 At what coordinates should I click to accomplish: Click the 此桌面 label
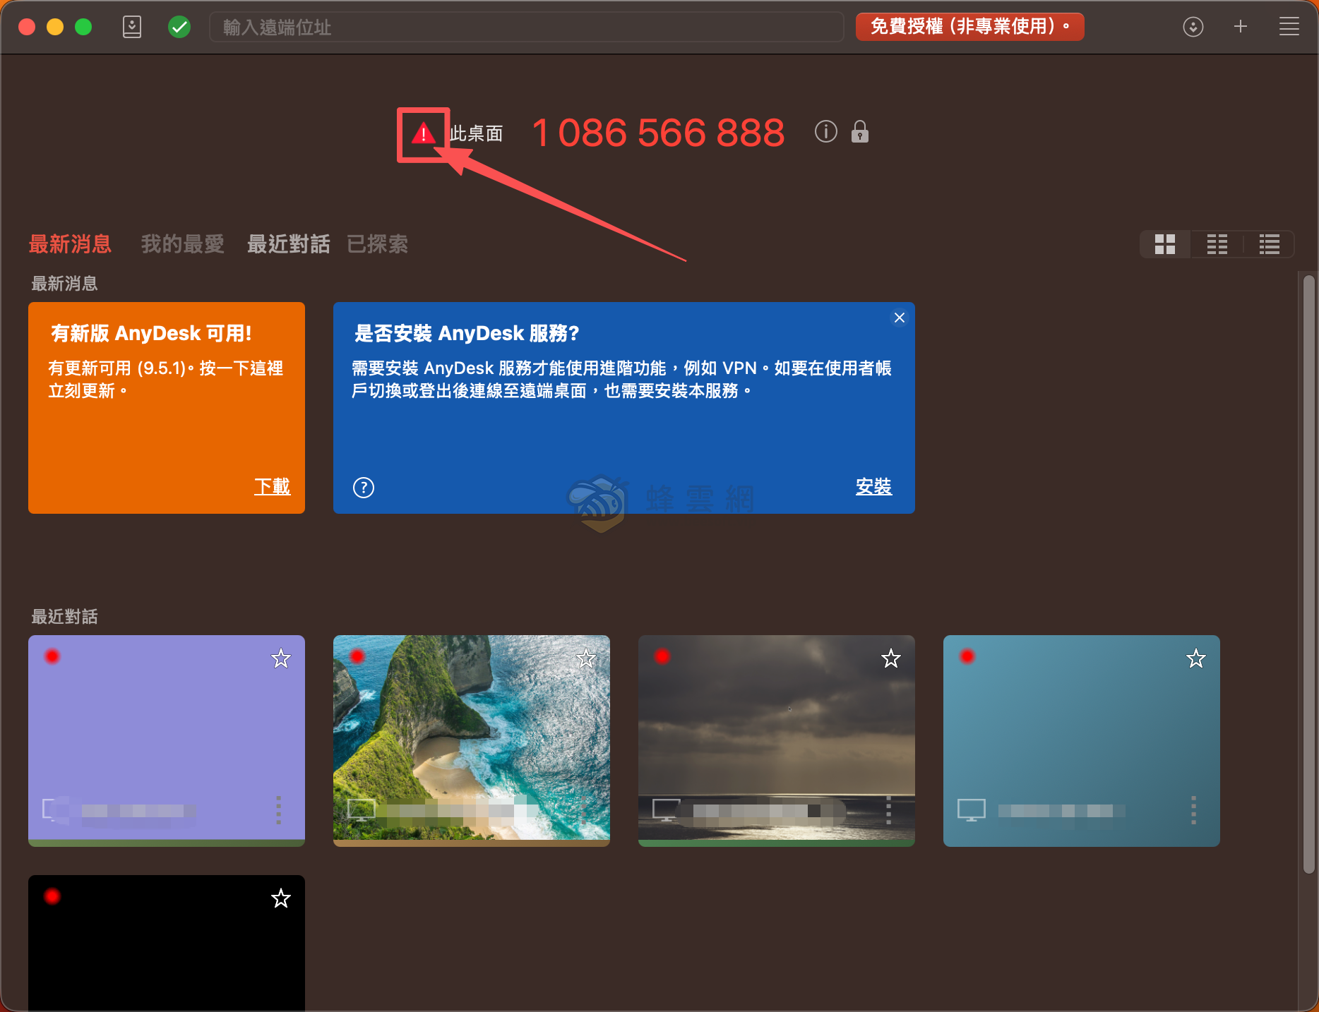(477, 133)
